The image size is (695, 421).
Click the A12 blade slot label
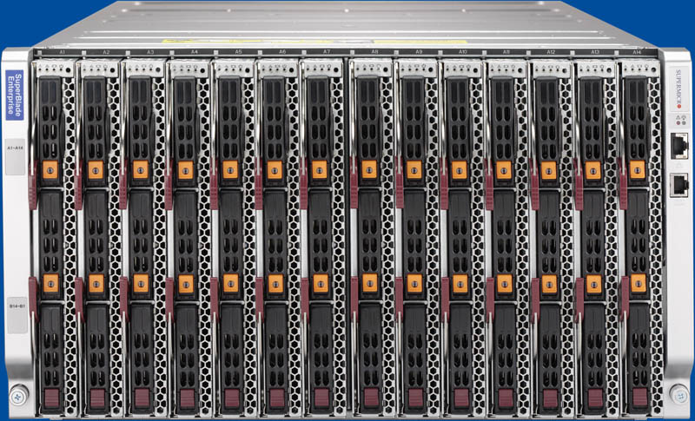pos(551,52)
